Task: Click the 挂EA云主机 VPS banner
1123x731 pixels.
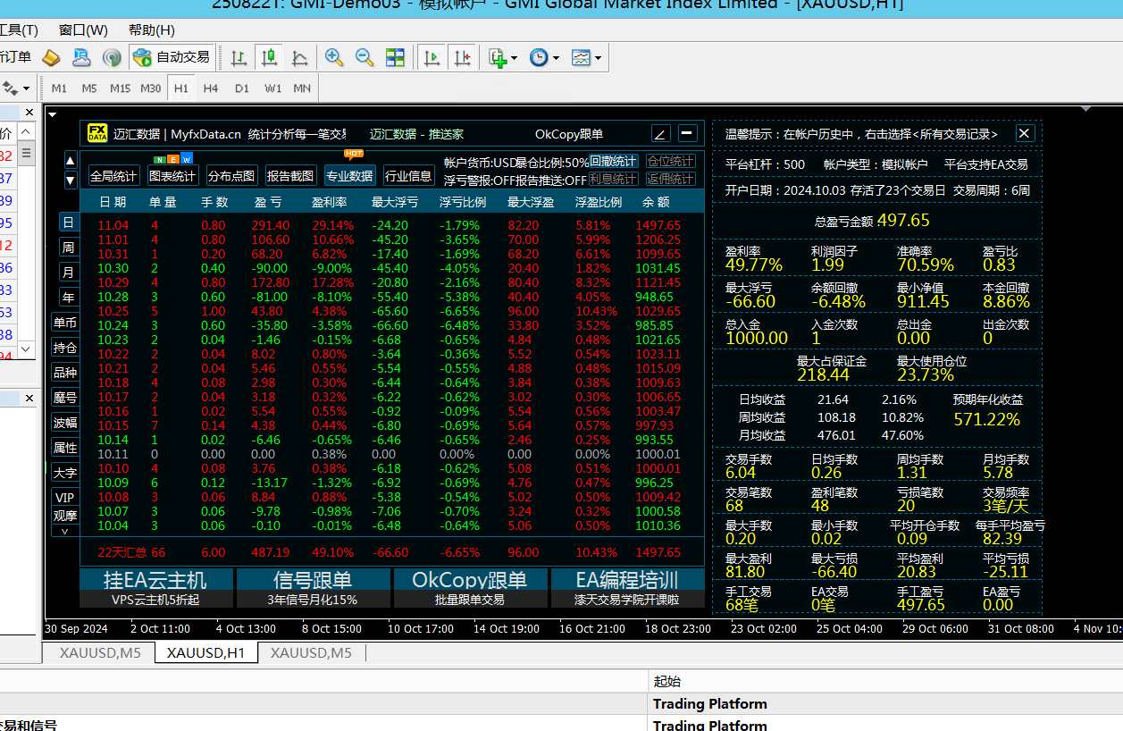Action: tap(155, 588)
